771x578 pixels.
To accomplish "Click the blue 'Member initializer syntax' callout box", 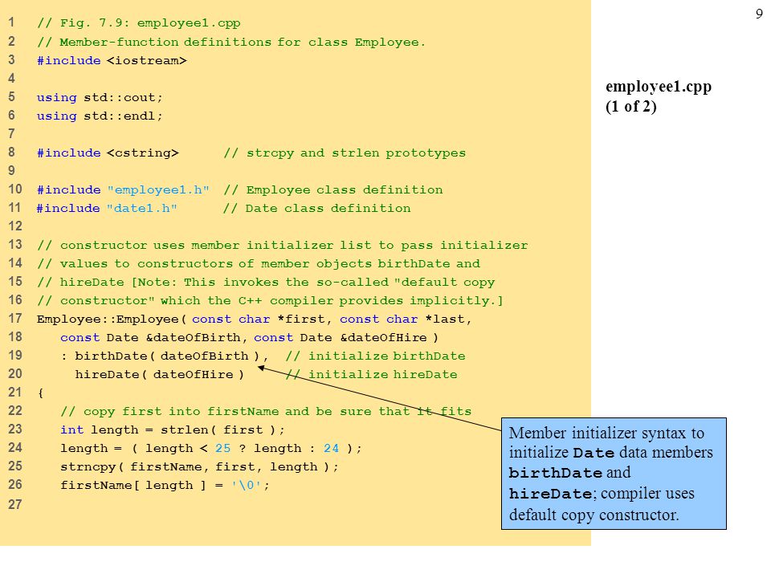I will point(614,474).
